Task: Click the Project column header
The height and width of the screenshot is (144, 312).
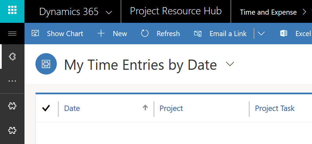Action: [x=171, y=108]
